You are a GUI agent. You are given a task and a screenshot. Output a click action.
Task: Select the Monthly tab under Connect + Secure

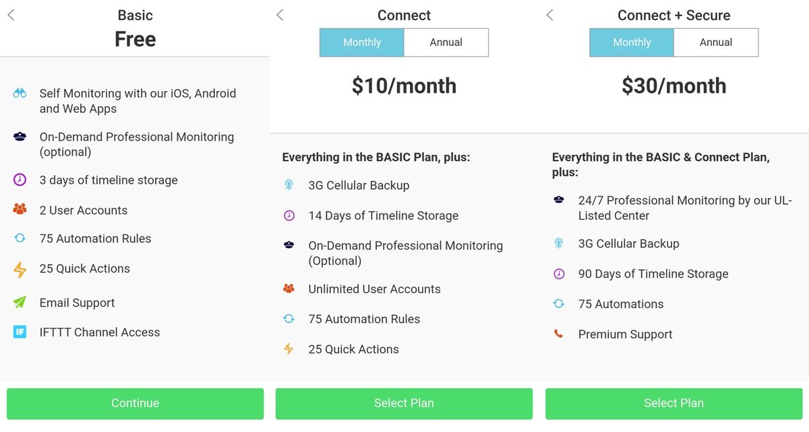[x=632, y=42]
